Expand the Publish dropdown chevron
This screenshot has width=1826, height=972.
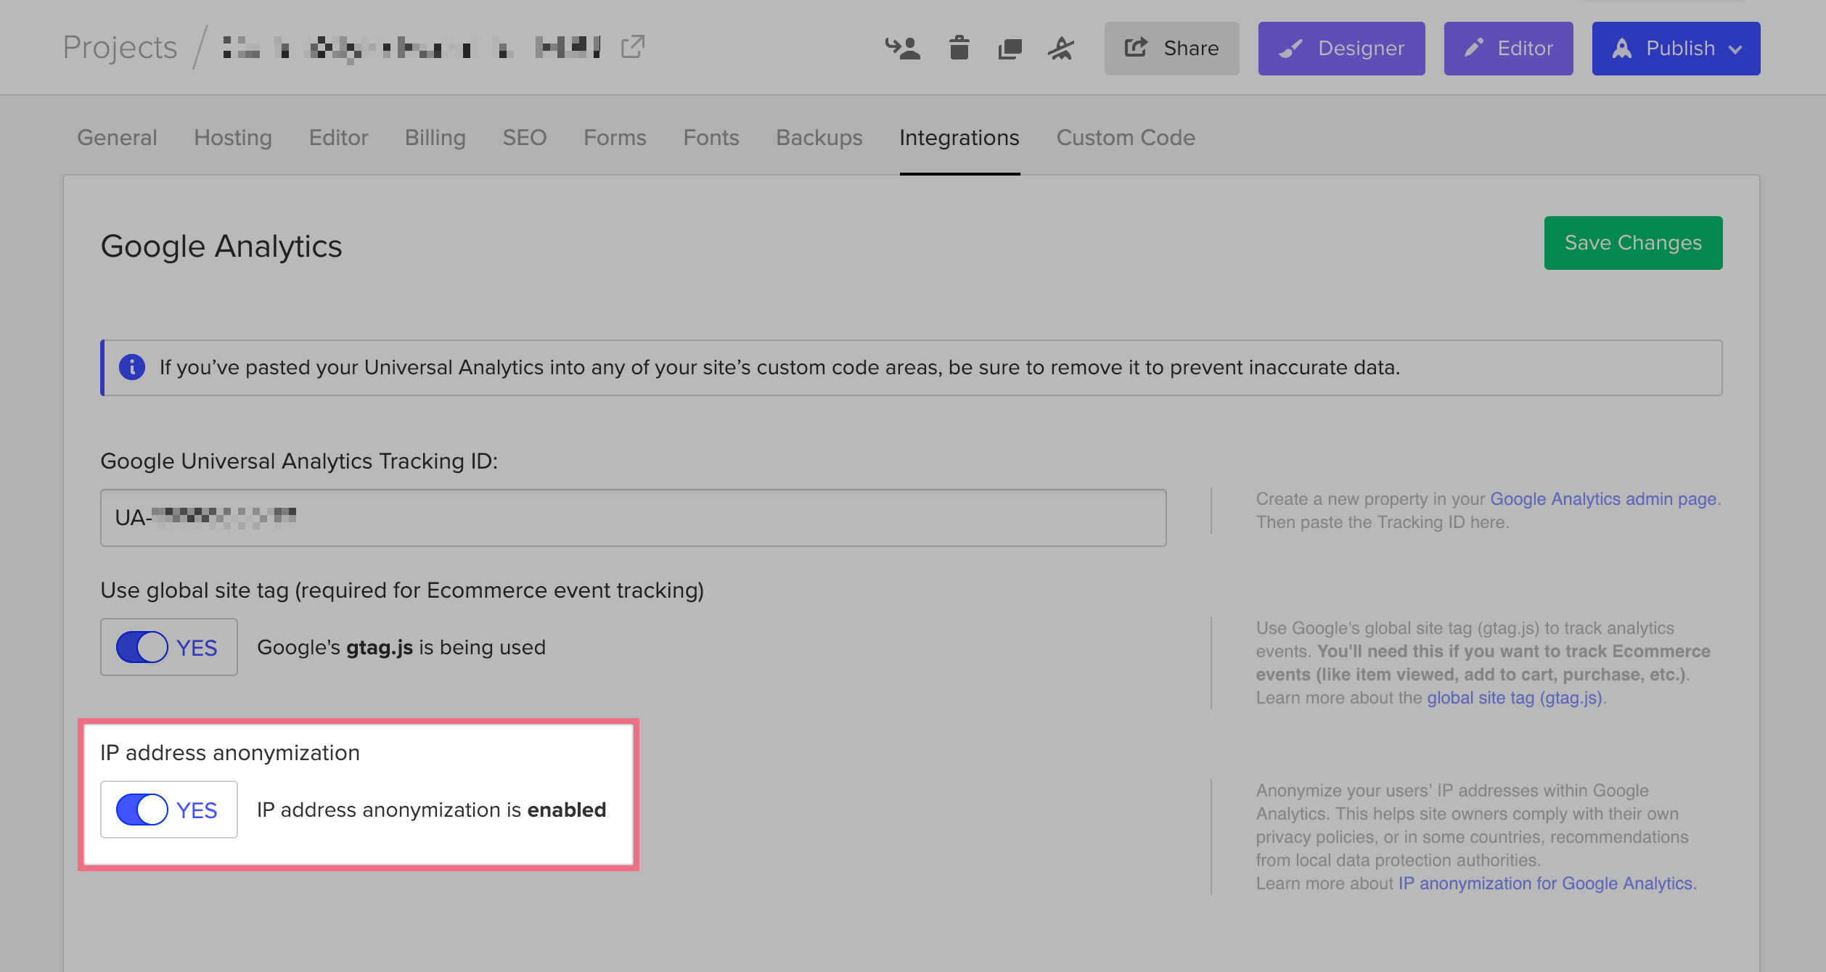click(1735, 49)
